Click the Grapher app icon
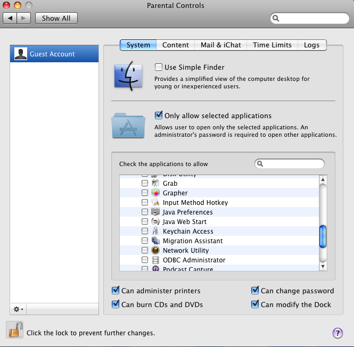Viewport: 354px width, 347px height. 155,193
